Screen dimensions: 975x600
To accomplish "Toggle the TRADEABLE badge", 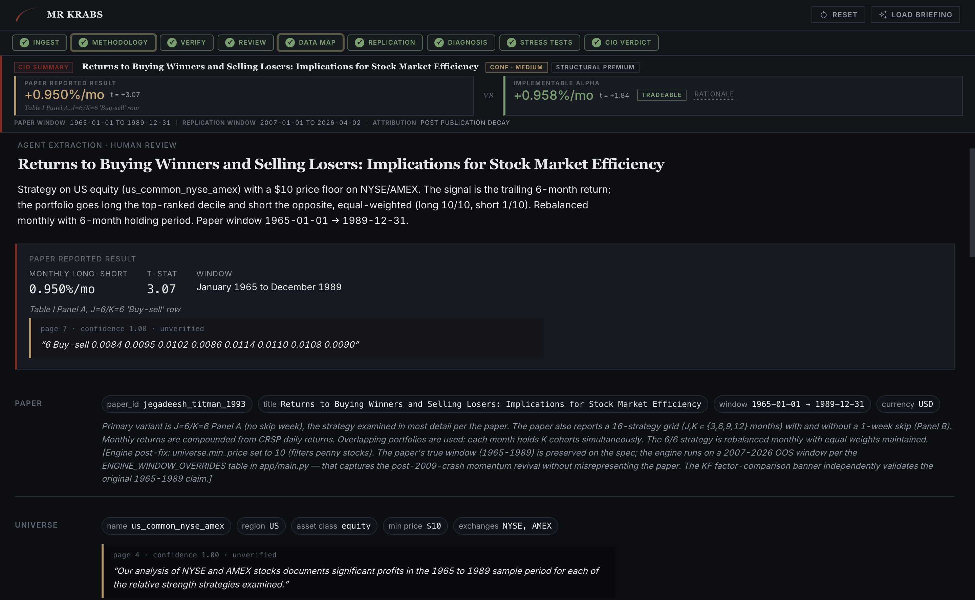I will (x=662, y=95).
